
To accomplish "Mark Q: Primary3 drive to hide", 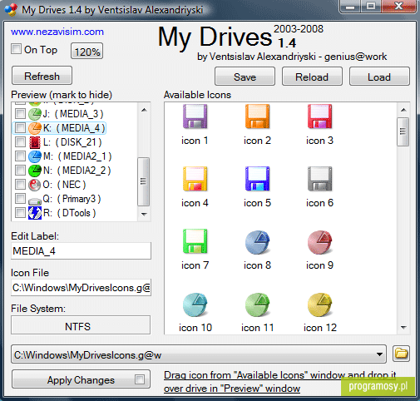I will [x=20, y=199].
